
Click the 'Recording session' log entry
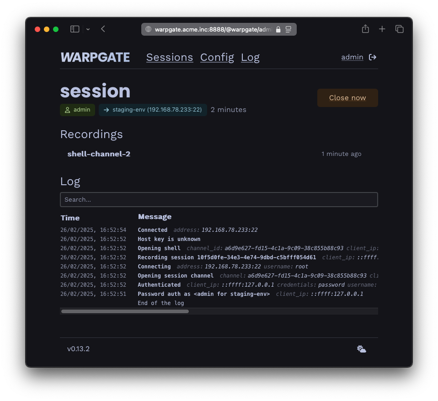227,257
